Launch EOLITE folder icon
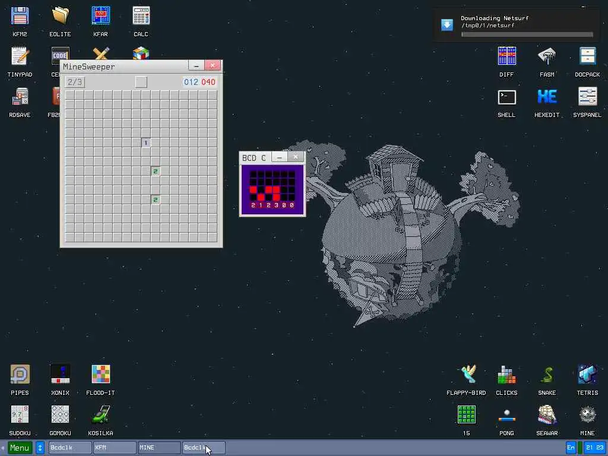The height and width of the screenshot is (456, 608). [60, 21]
